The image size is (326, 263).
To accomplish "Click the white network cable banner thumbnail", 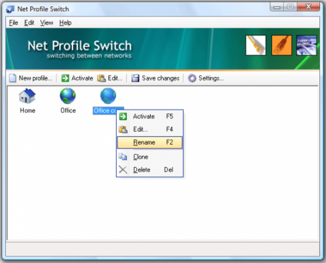I will point(256,45).
